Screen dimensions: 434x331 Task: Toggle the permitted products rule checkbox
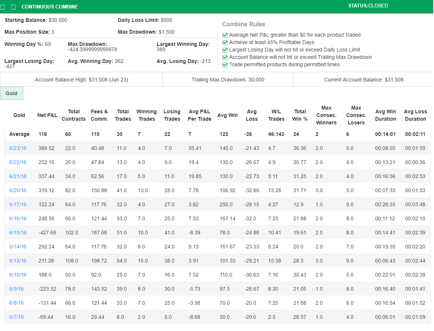225,65
